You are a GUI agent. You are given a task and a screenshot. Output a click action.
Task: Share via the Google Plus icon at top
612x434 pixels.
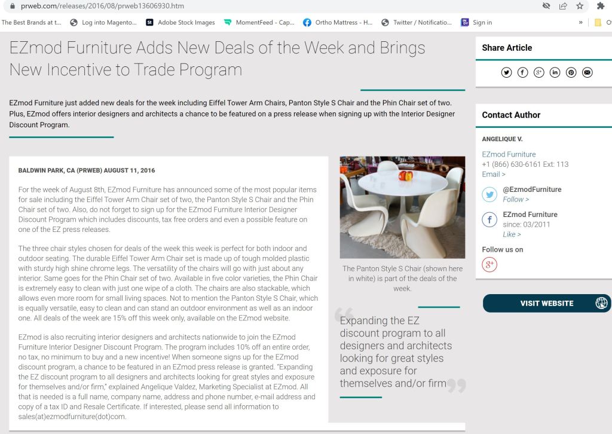[x=538, y=72]
